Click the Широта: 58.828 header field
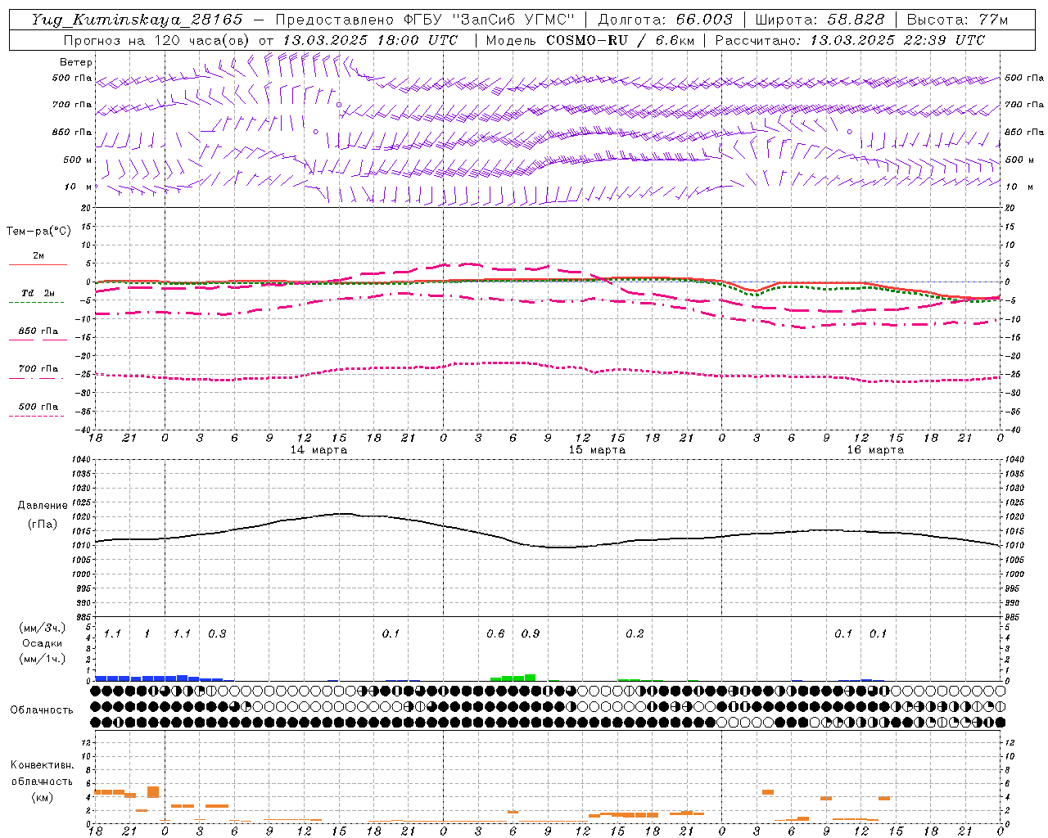 (x=820, y=20)
